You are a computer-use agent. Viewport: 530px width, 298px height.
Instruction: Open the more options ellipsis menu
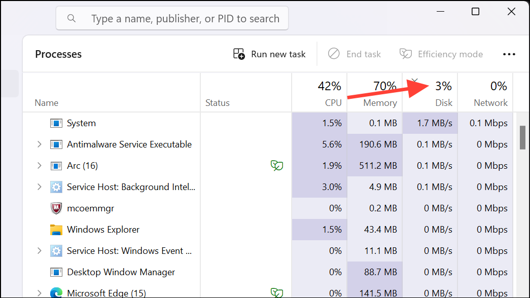(x=509, y=54)
